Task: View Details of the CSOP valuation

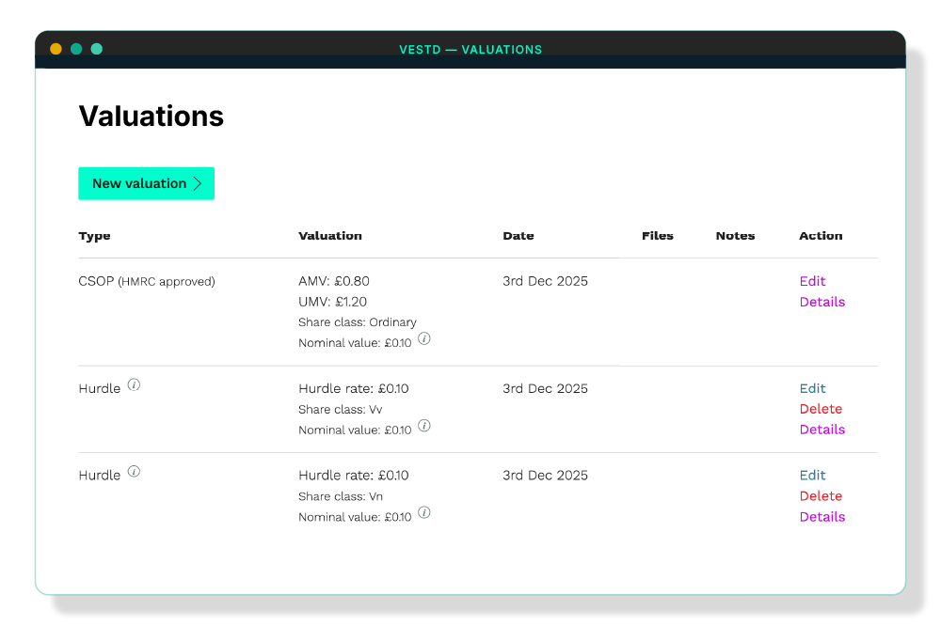Action: (x=822, y=302)
